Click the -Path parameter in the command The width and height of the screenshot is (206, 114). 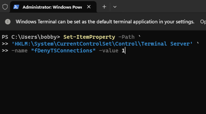point(126,37)
